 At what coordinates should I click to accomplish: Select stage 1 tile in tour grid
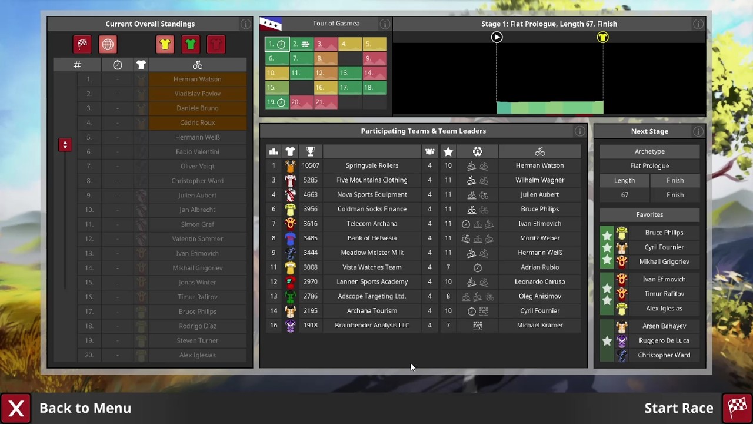point(277,44)
